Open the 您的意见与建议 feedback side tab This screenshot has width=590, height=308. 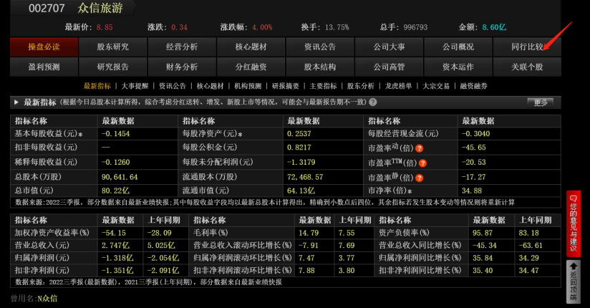[x=573, y=223]
